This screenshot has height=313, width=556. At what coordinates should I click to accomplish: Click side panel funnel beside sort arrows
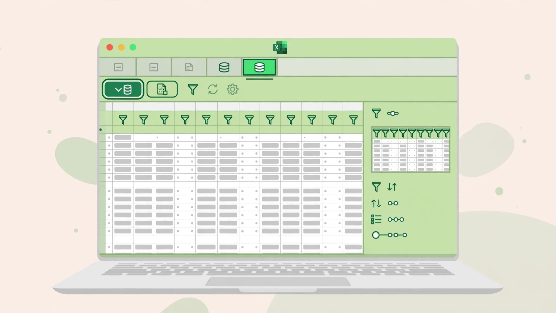click(376, 187)
